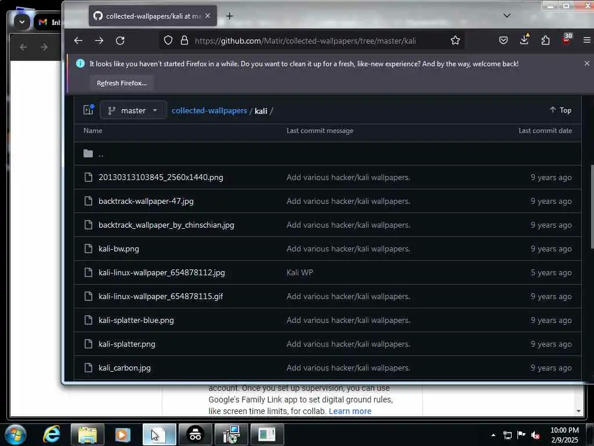Image resolution: width=594 pixels, height=446 pixels.
Task: Open kali-splatter-blue.png file
Action: [136, 321]
